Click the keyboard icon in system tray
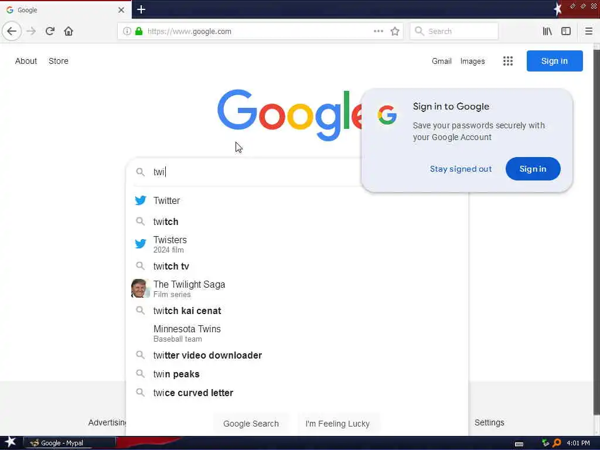 (519, 444)
